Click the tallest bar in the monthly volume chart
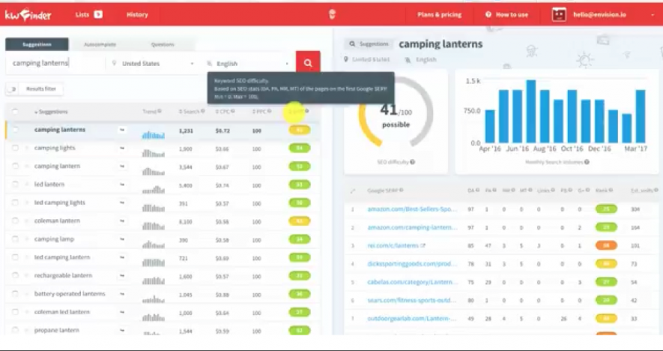Screen dimensions: 663x351 (x=531, y=111)
